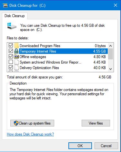
Task: Uncheck the Temporary Internet Files checkbox
Action: tap(11, 51)
